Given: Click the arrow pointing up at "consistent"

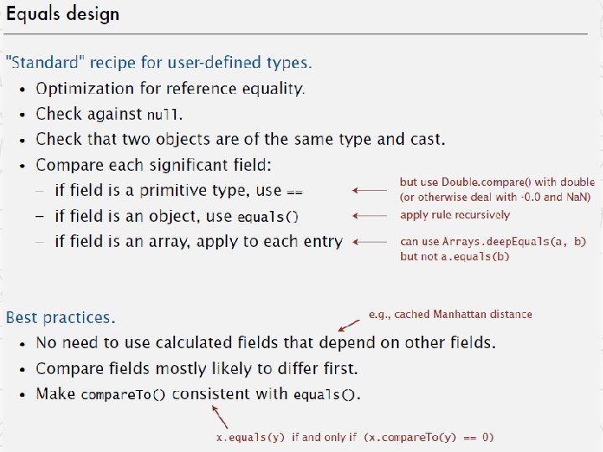Looking at the screenshot, I should (220, 418).
